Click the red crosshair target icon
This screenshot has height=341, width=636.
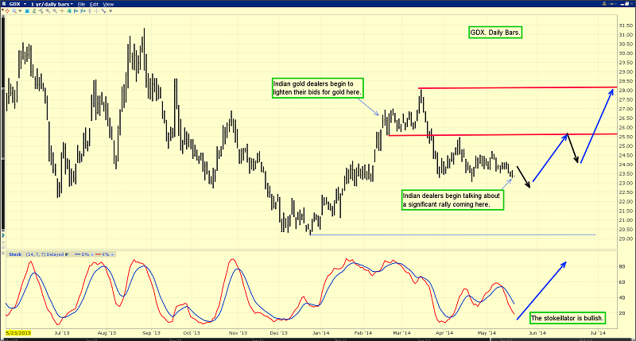pyautogui.click(x=7, y=11)
